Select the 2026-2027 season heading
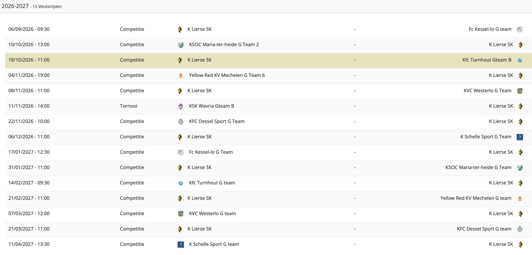The height and width of the screenshot is (255, 532). tap(15, 6)
